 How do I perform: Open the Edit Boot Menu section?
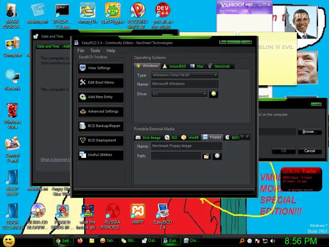click(x=101, y=82)
